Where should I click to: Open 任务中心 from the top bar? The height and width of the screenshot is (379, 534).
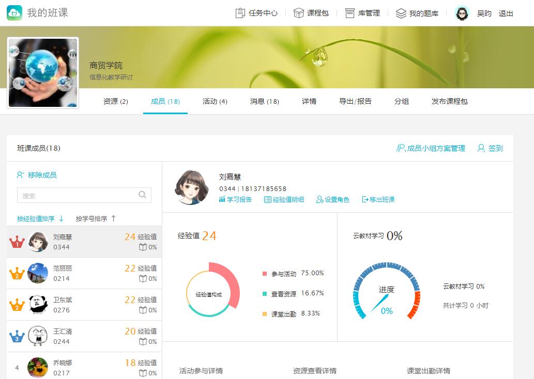(x=257, y=13)
